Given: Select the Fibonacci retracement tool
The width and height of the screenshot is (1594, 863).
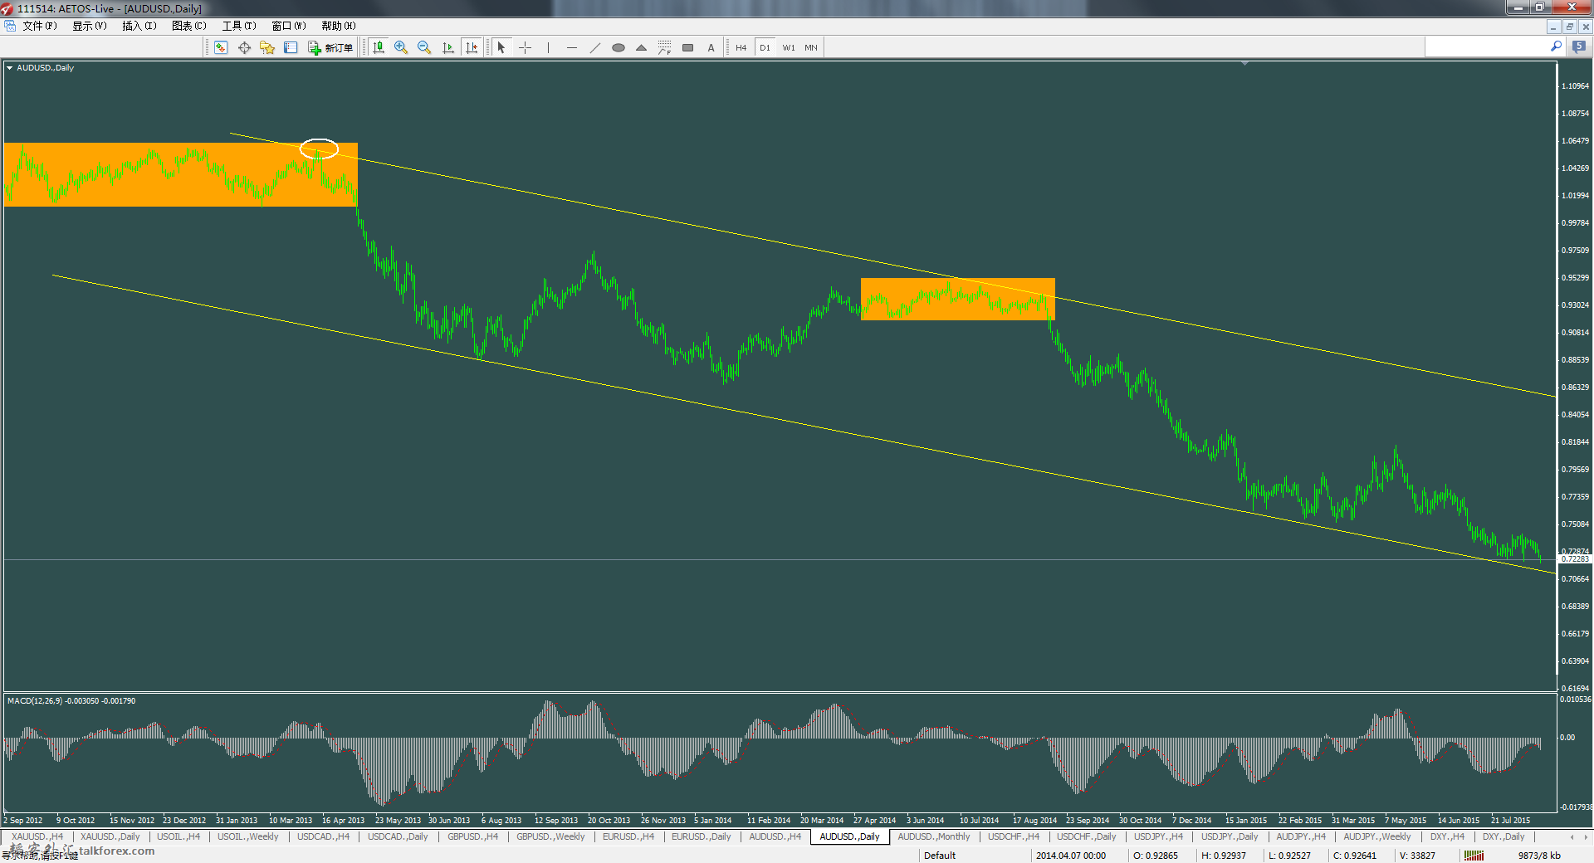Looking at the screenshot, I should [664, 47].
